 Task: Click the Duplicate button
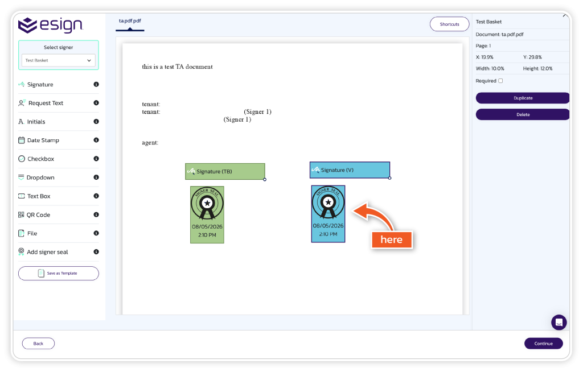[x=523, y=98]
